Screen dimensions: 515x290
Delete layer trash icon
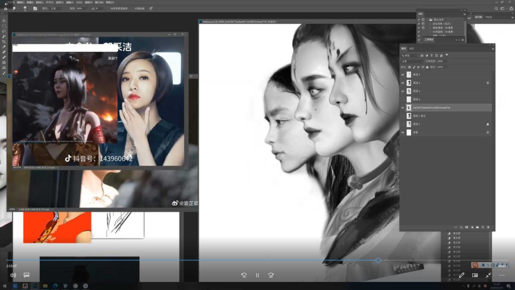[x=488, y=227]
